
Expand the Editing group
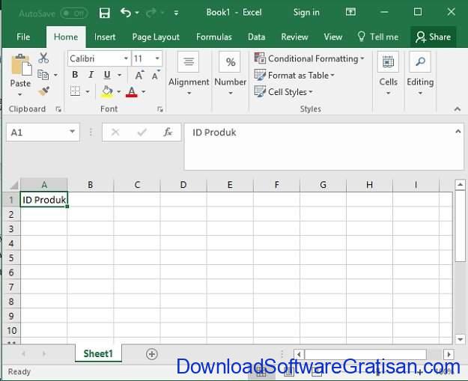tap(420, 73)
